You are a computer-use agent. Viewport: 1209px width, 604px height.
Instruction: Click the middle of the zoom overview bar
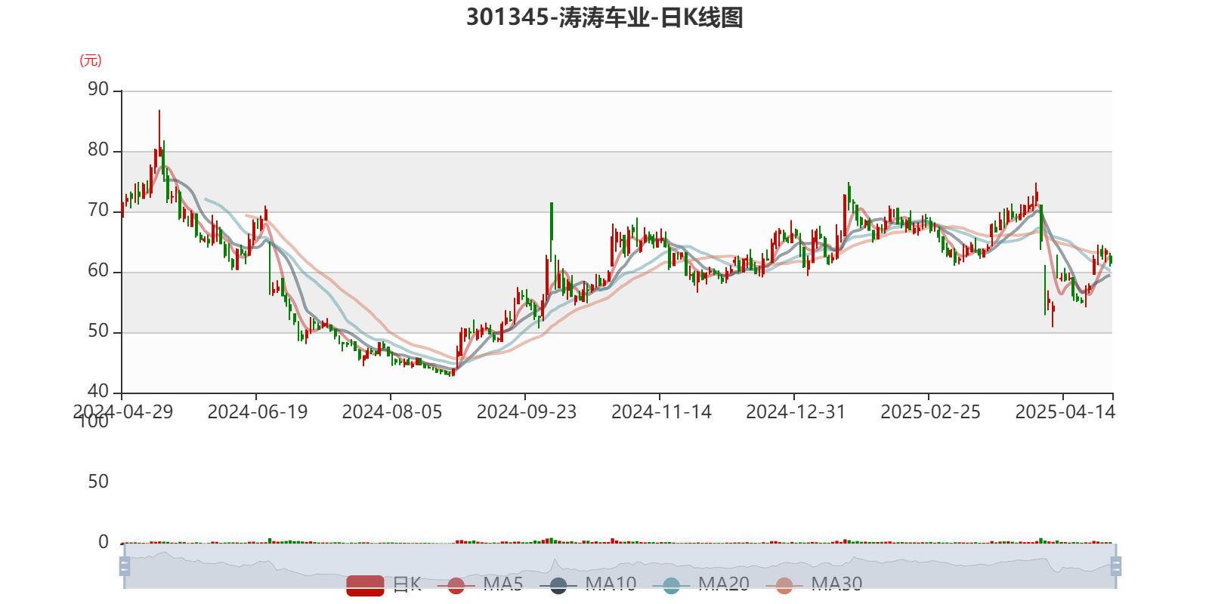pos(620,565)
